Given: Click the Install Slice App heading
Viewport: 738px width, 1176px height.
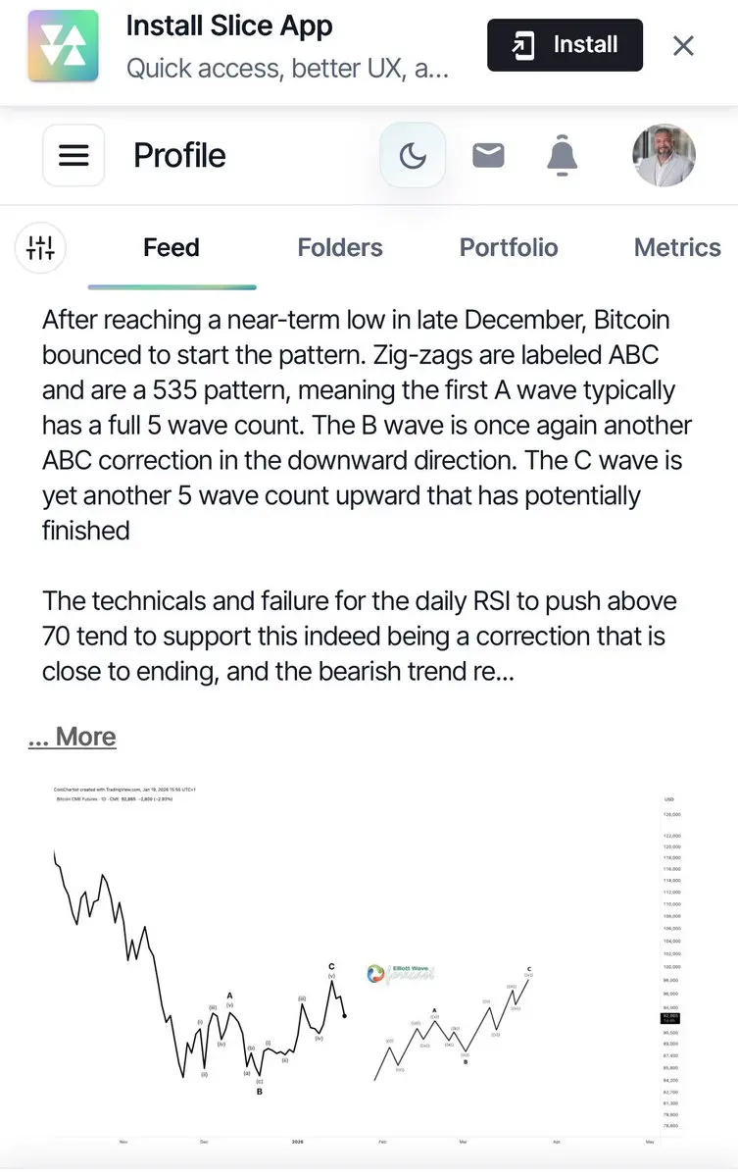Looking at the screenshot, I should 229,26.
